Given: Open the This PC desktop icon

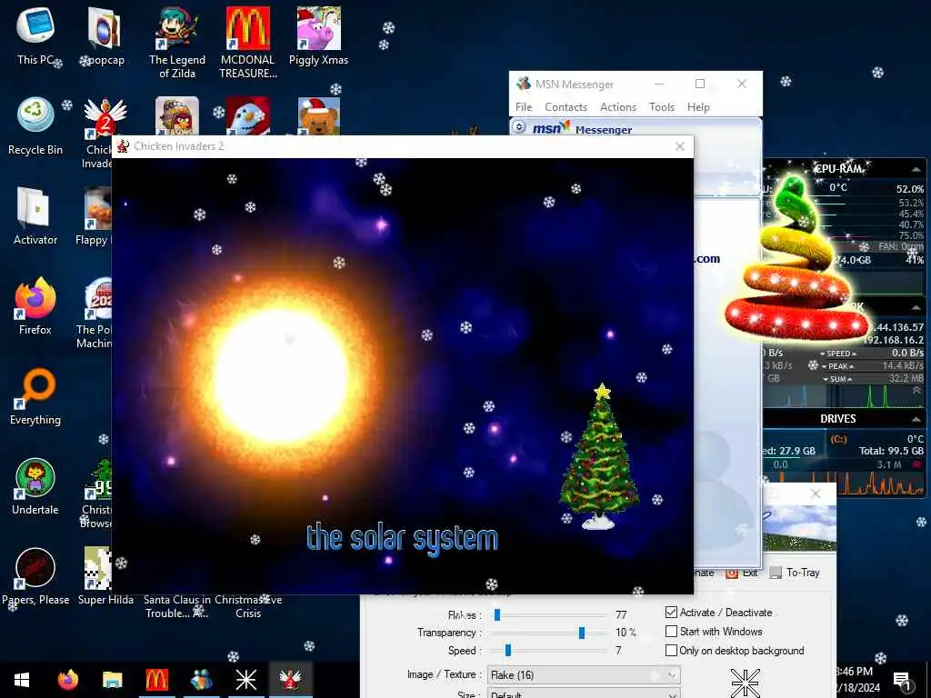Looking at the screenshot, I should pos(35,35).
